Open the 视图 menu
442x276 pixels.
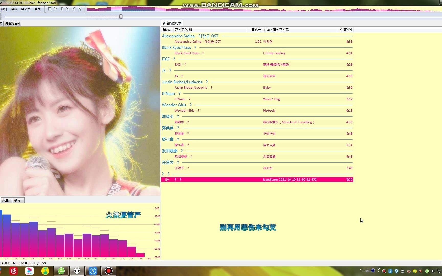[4, 9]
